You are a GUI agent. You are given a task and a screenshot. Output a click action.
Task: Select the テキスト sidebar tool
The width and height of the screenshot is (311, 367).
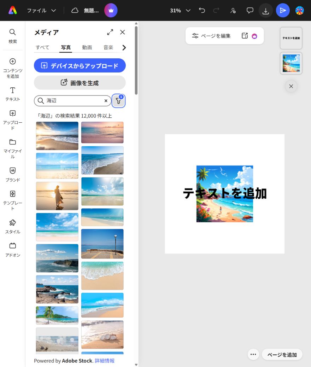13,94
